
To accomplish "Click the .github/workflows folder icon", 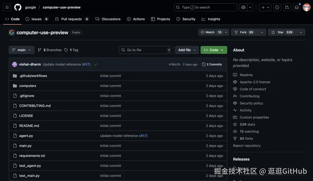I will 15,76.
